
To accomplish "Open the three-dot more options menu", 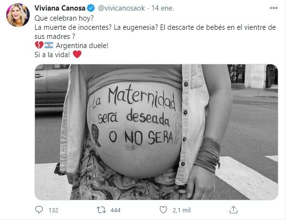I will pyautogui.click(x=274, y=8).
